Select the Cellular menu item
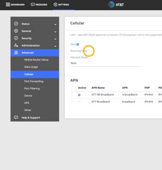Viewport: 162px width, 170px height. pyautogui.click(x=35, y=74)
